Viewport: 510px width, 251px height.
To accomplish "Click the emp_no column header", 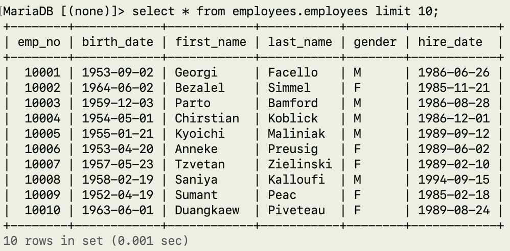I will point(39,42).
